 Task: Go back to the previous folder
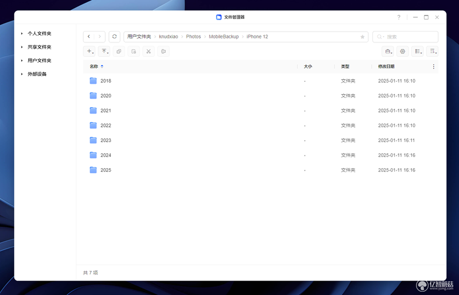[89, 37]
